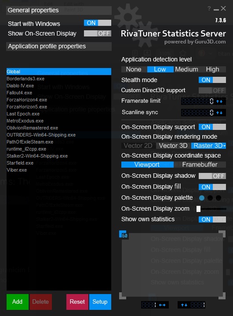This screenshot has width=233, height=316.
Task: Select Fallout4.exe profile
Action: tap(59, 93)
